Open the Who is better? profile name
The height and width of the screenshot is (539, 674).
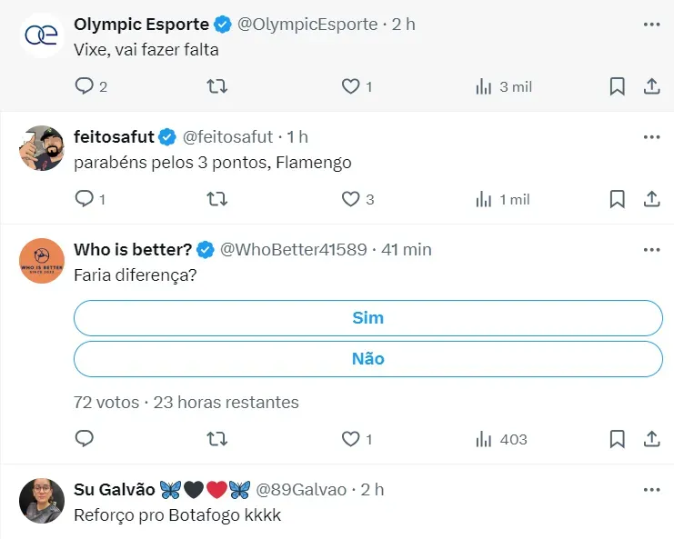click(134, 249)
